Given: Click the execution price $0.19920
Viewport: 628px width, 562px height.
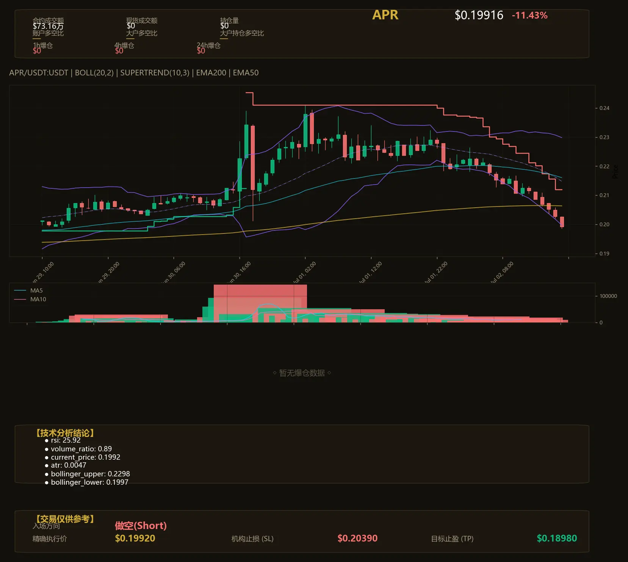Looking at the screenshot, I should 135,539.
